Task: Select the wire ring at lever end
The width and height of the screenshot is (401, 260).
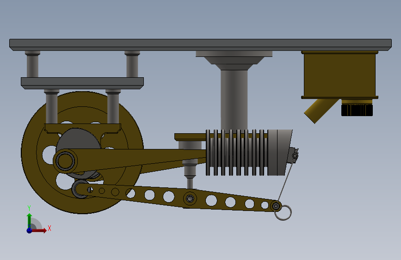Action: pos(283,213)
